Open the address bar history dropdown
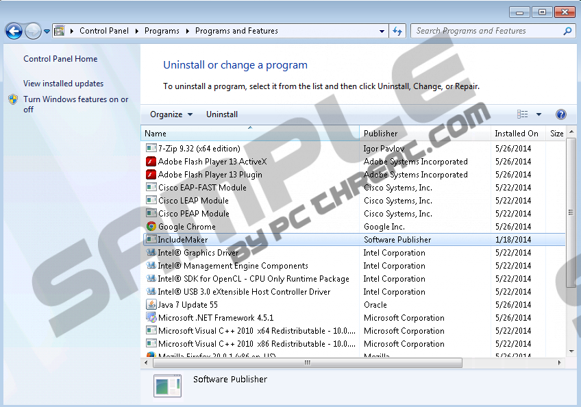Viewport: 581px width, 407px height. pos(382,31)
